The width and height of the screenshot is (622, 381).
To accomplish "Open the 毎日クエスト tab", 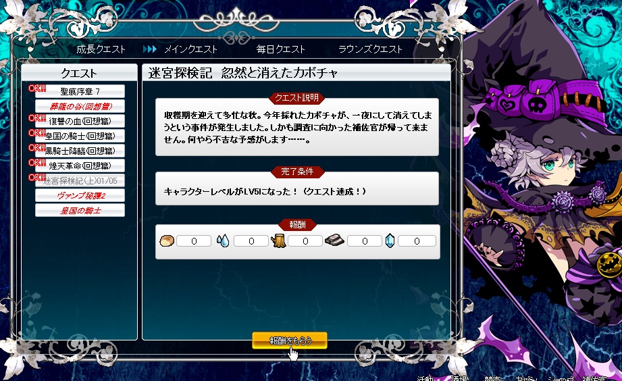I will [x=280, y=49].
